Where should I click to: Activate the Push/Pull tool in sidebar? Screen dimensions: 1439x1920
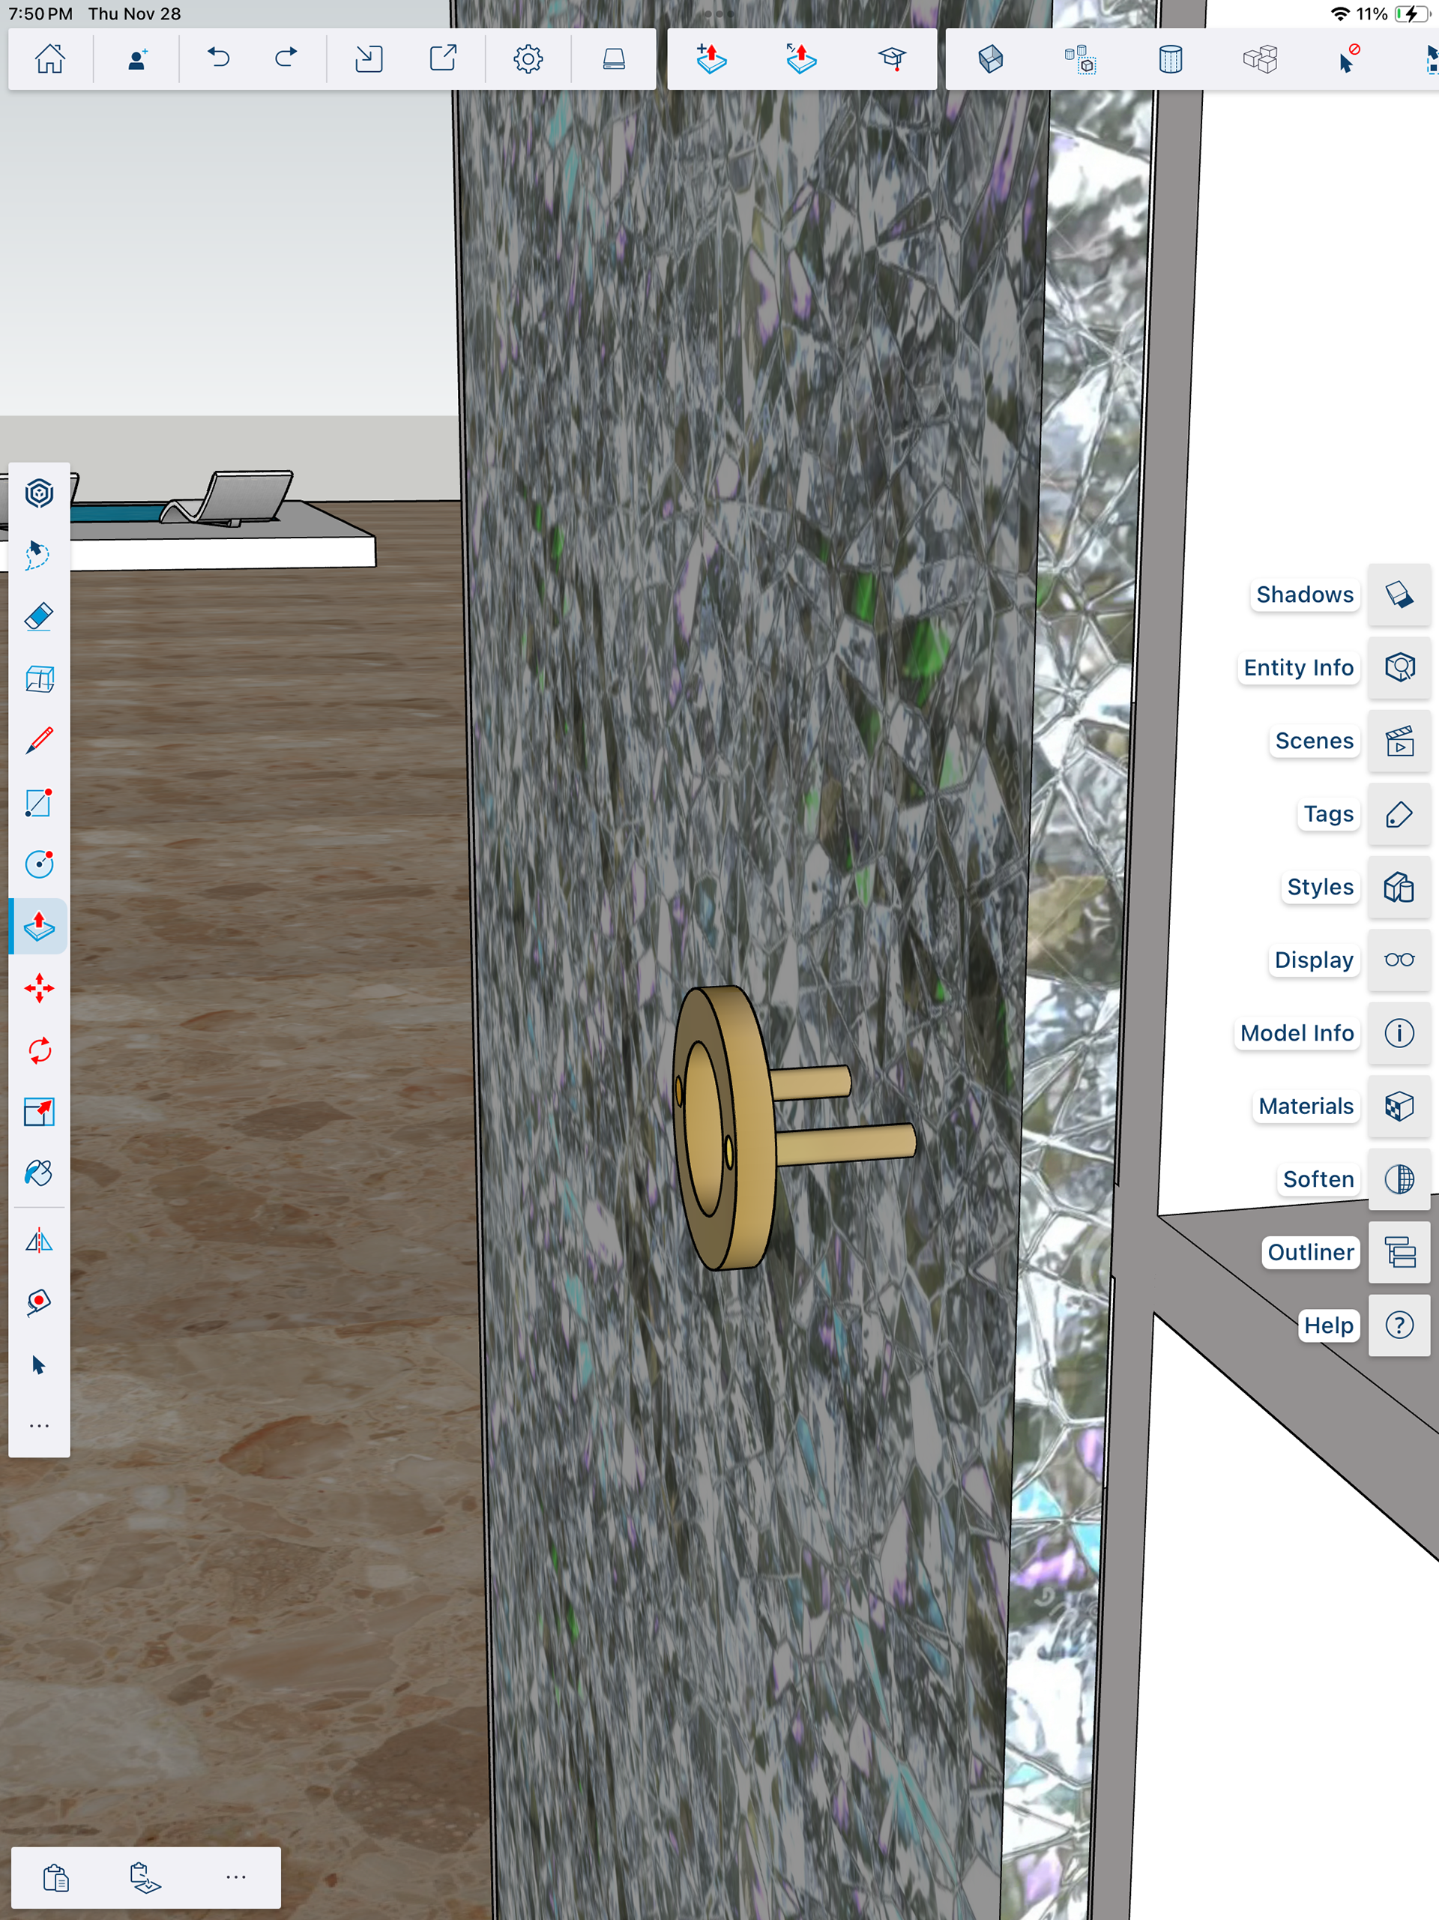click(x=39, y=926)
